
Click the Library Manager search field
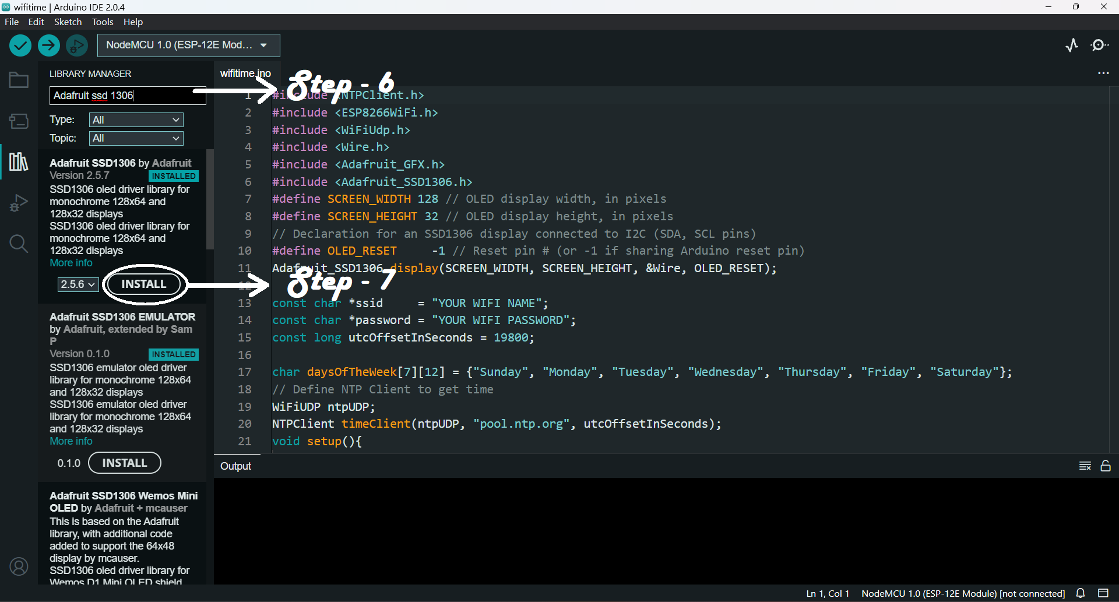point(127,96)
